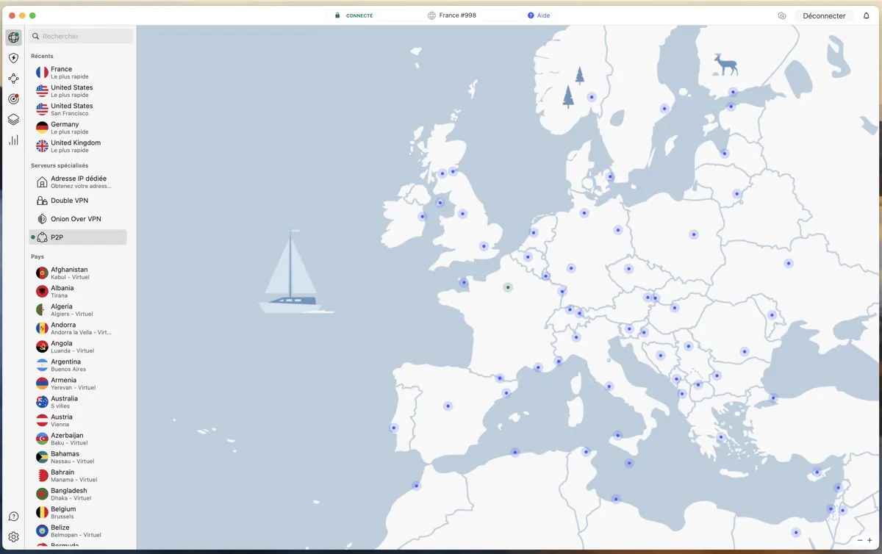Click the green connected pin on the map
882x554 pixels.
(x=507, y=287)
